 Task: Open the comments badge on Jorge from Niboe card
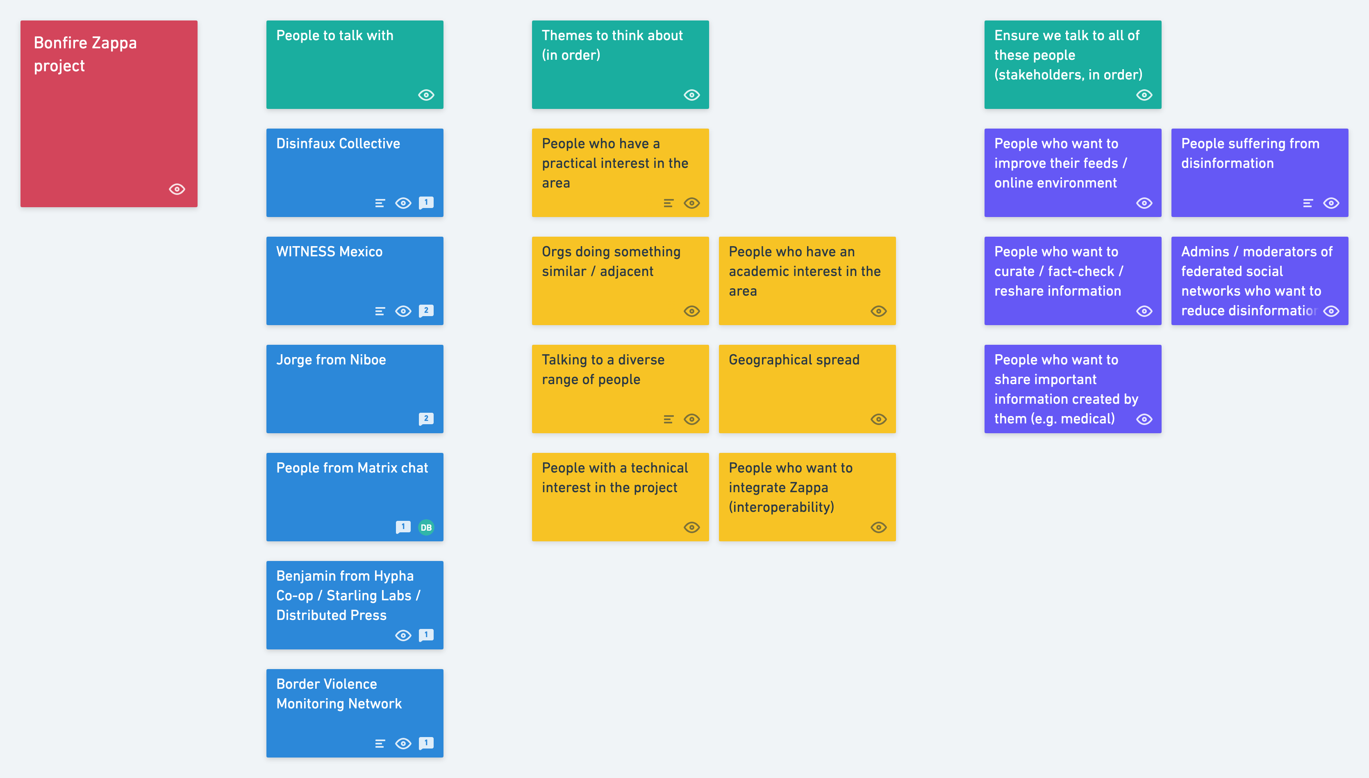pyautogui.click(x=426, y=418)
